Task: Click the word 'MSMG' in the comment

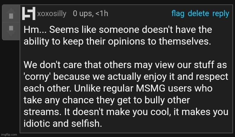Action: [151, 88]
